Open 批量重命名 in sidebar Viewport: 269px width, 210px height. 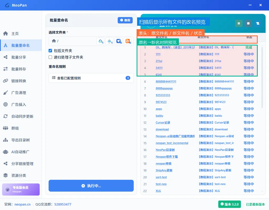point(21,45)
